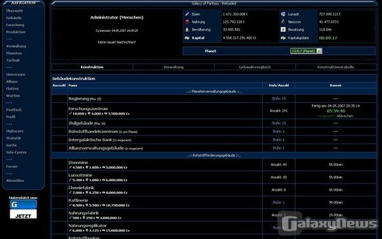
Task: Open the Gebäudevergleich tab
Action: tap(255, 67)
